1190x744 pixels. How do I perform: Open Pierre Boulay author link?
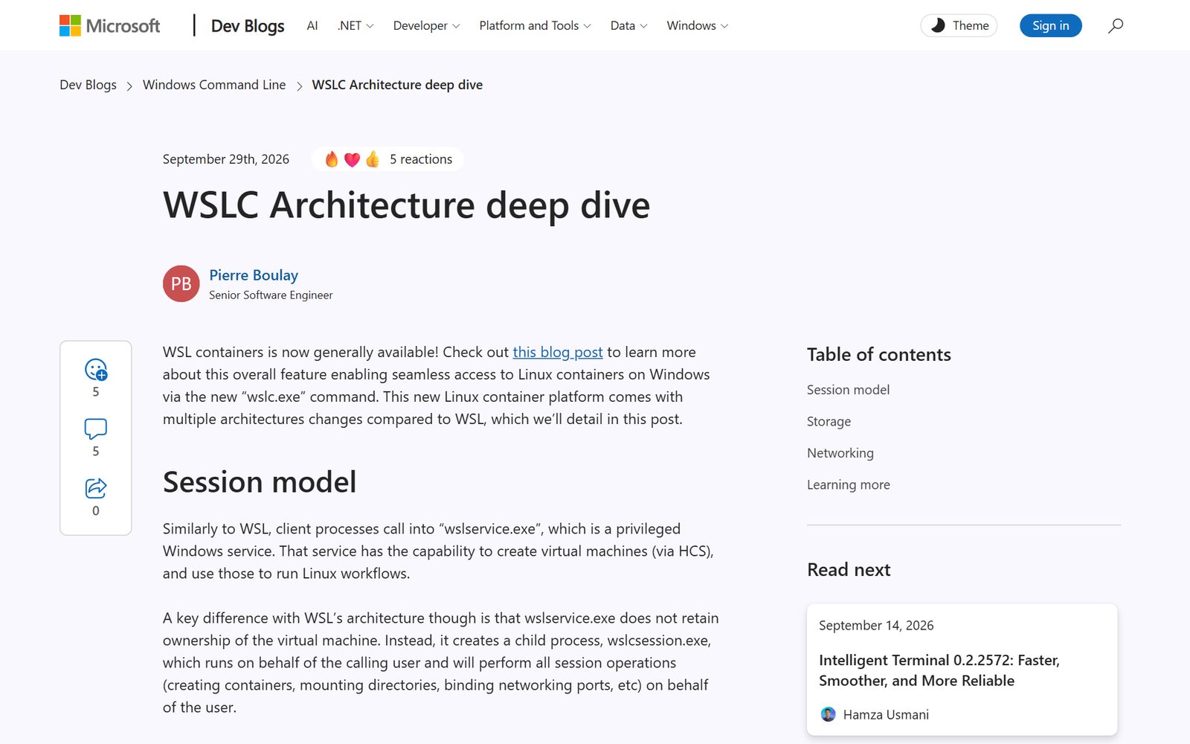pos(254,275)
